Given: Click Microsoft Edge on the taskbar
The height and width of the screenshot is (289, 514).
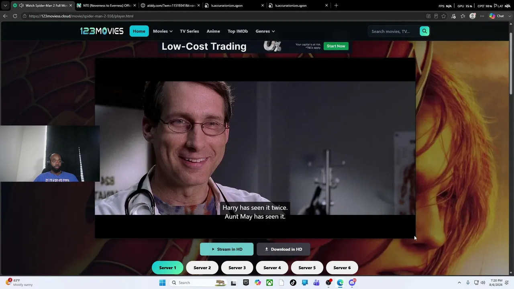Looking at the screenshot, I should click(340, 283).
